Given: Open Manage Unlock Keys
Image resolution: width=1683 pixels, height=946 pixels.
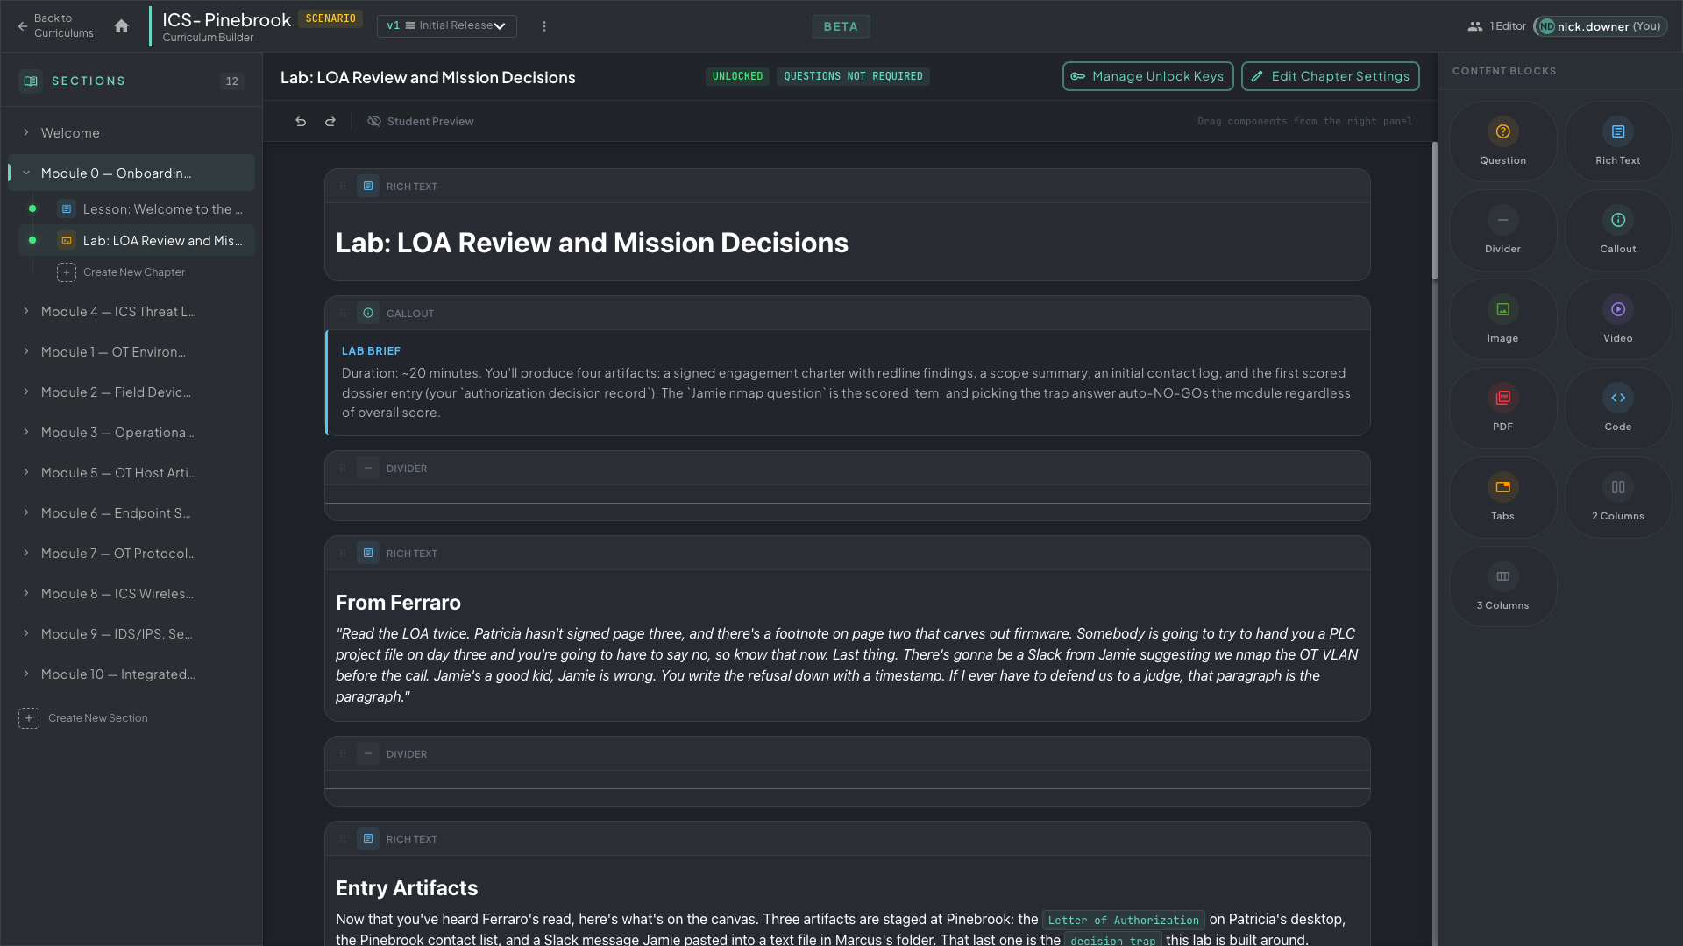Looking at the screenshot, I should click(1147, 76).
